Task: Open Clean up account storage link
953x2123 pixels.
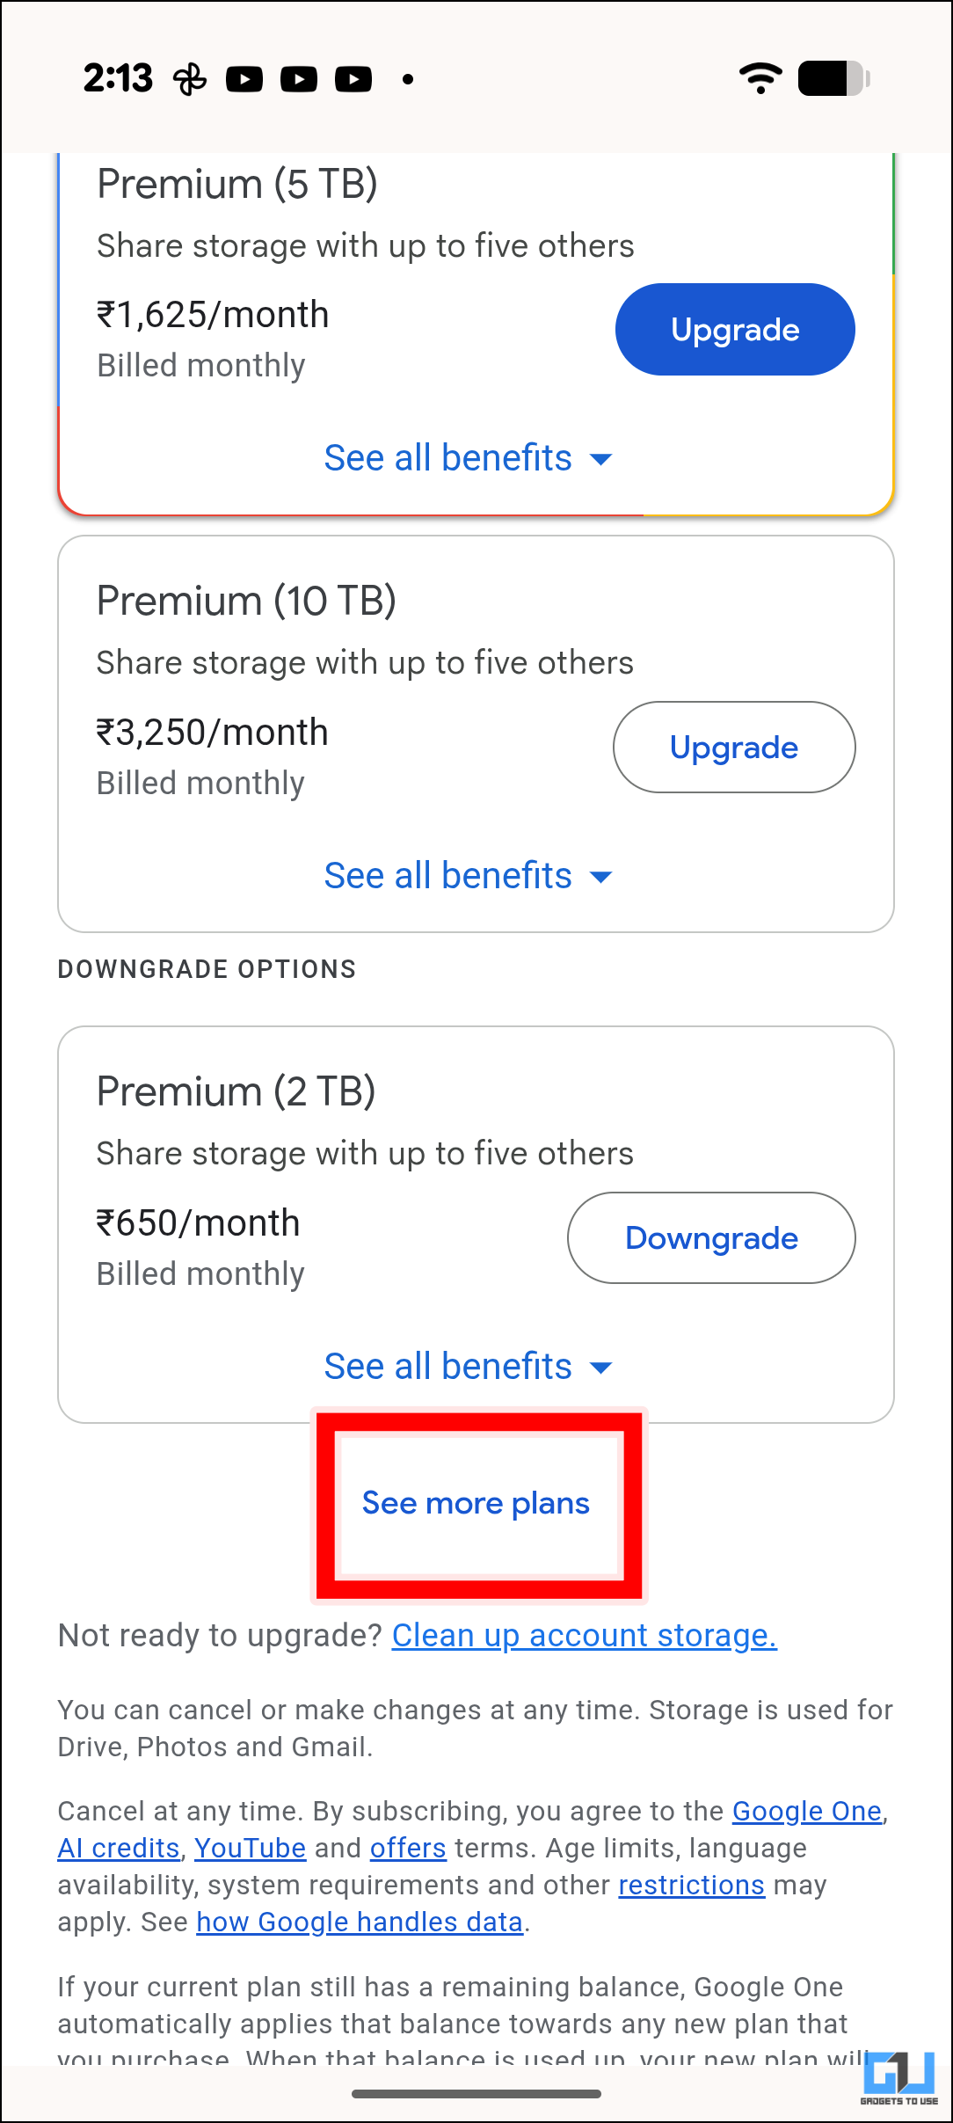Action: [584, 1636]
